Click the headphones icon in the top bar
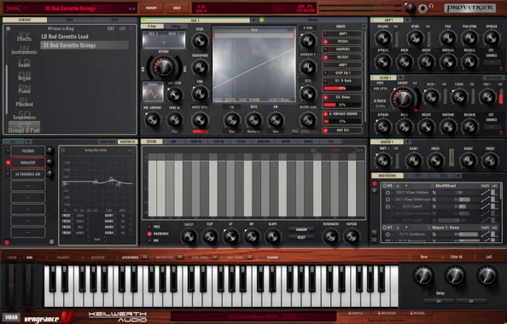 tap(431, 6)
